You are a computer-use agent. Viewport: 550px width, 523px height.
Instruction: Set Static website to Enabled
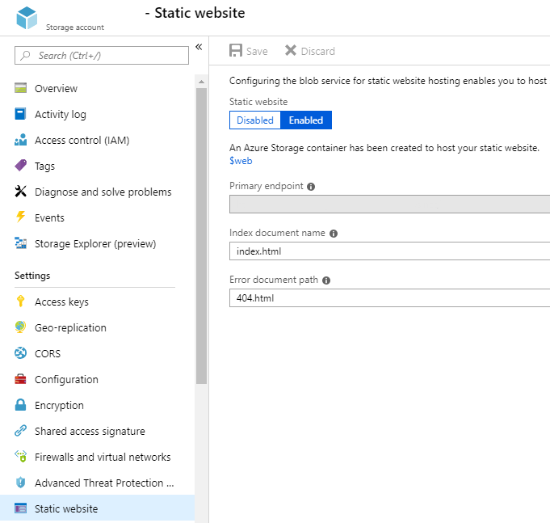[x=306, y=120]
